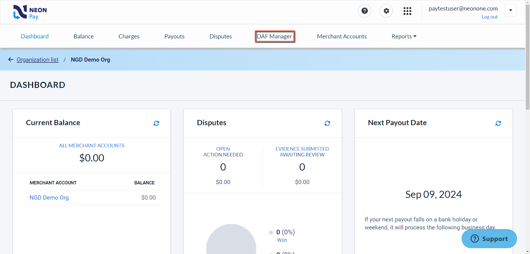
Task: Refresh the Next Payout Date card
Action: [498, 123]
